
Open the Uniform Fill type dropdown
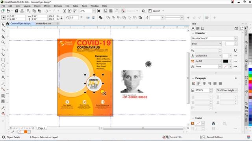click(220, 56)
